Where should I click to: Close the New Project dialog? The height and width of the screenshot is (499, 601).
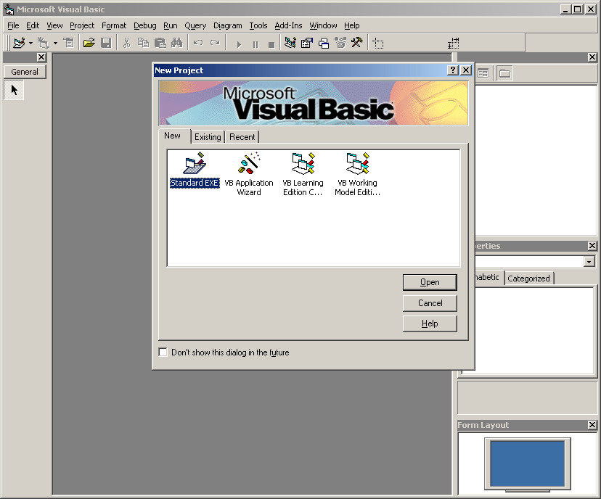click(466, 70)
